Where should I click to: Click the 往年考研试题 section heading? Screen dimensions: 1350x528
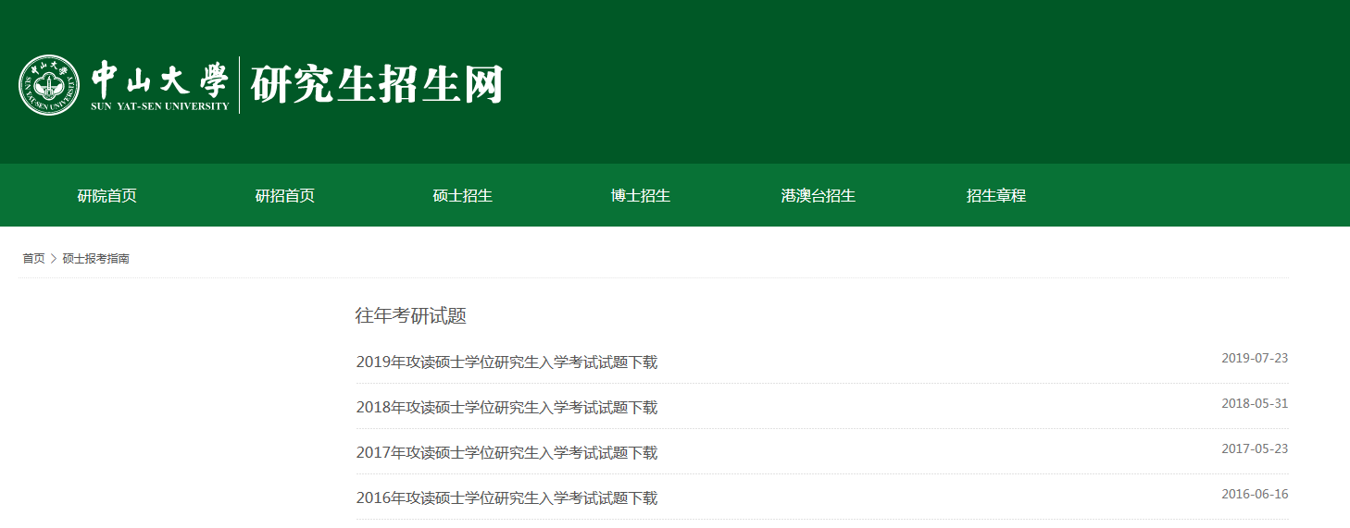(x=410, y=316)
